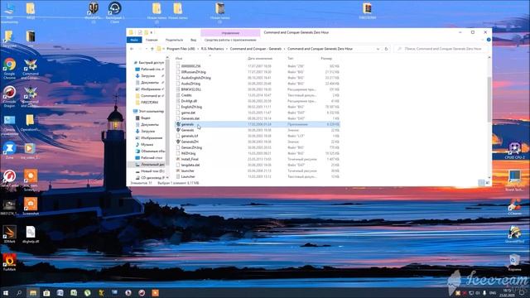Click Command and Conquer - Generals breadcrumb

256,49
